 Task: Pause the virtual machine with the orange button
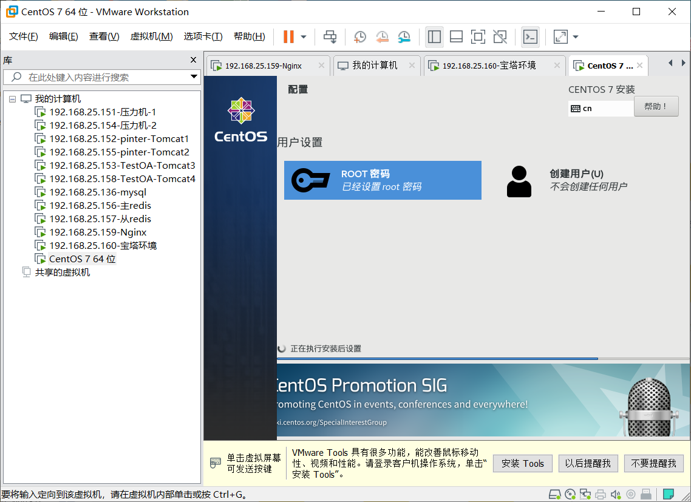coord(288,36)
